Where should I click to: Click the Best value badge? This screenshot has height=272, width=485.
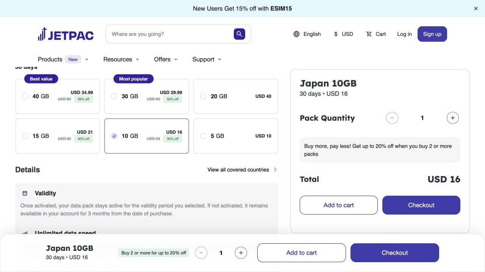41,79
